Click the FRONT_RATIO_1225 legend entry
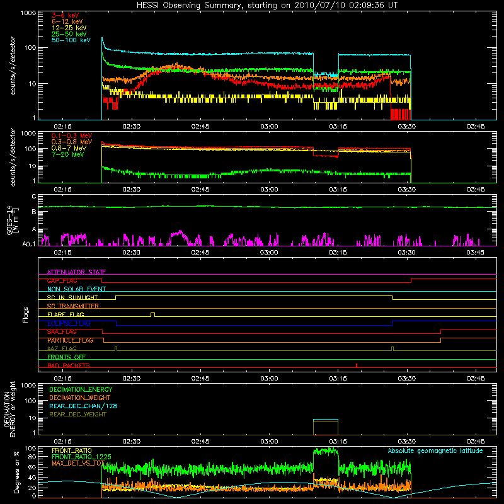Viewport: 504px width, 504px height. (x=82, y=457)
